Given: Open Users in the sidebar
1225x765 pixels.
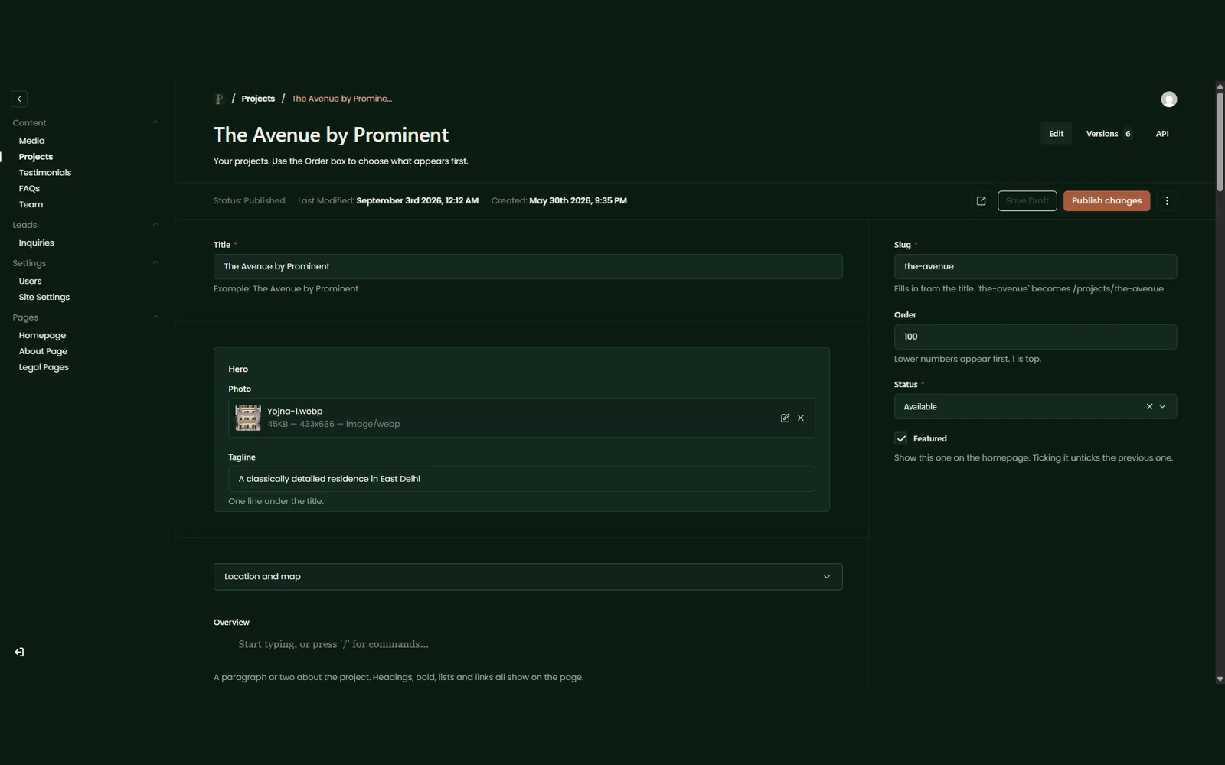Looking at the screenshot, I should click(x=30, y=282).
